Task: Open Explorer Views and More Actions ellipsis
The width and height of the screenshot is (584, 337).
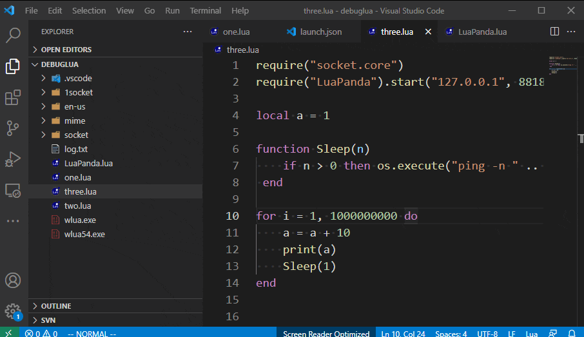Action: pyautogui.click(x=188, y=32)
